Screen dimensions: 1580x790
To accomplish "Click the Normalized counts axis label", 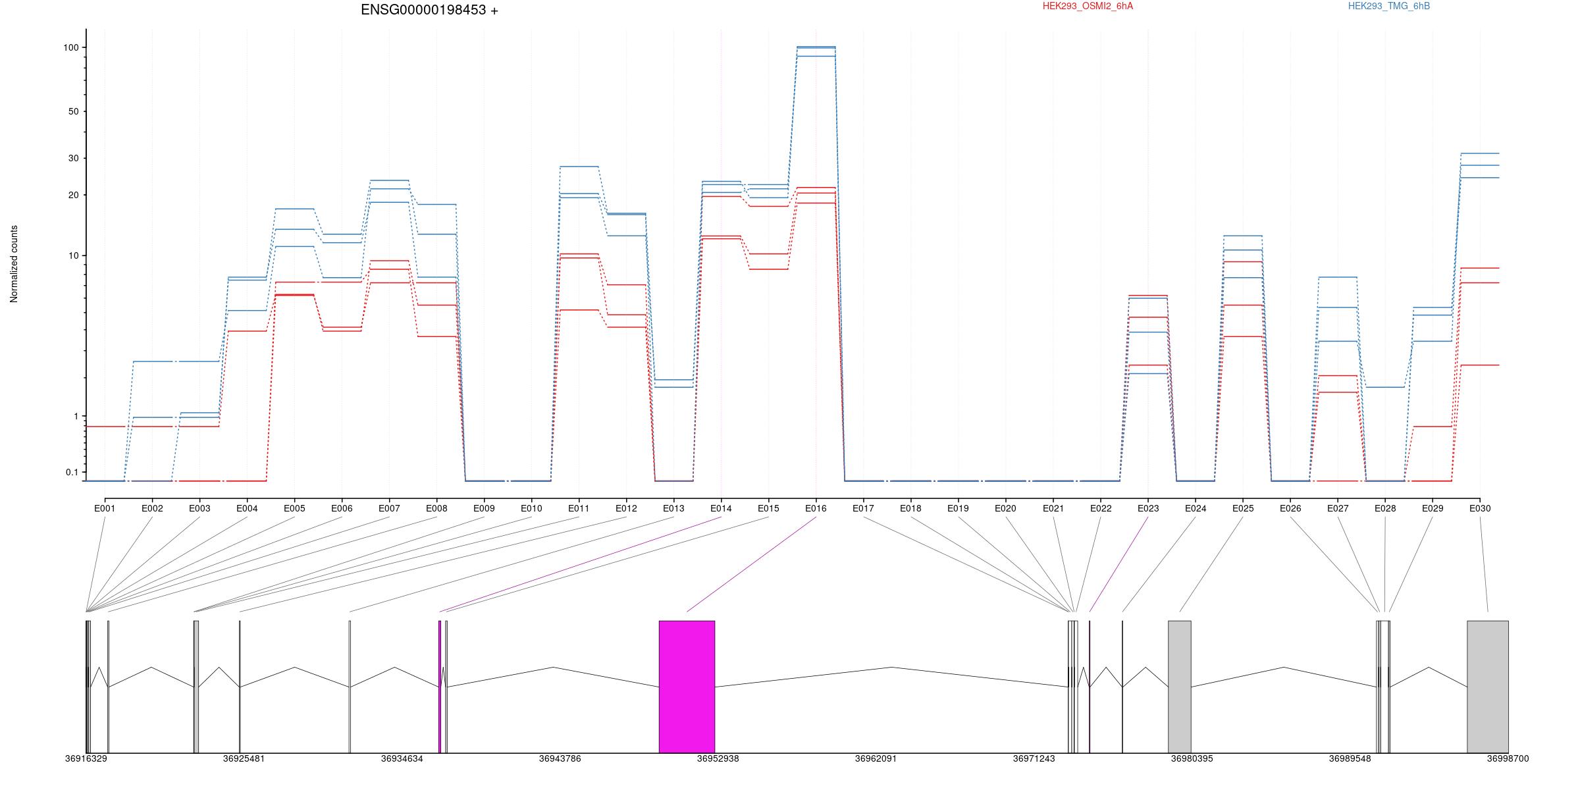I will [x=14, y=264].
